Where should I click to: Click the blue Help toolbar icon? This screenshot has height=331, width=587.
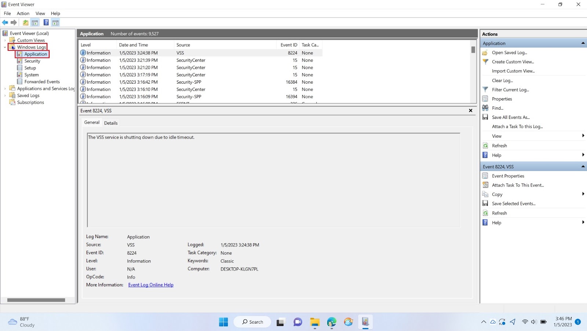point(46,23)
